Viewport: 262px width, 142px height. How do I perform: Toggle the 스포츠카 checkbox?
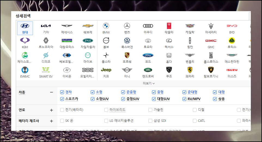(x=62, y=99)
